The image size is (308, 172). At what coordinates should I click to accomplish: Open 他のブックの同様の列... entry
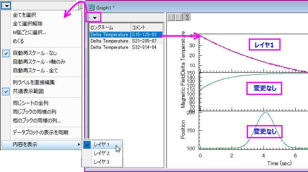pyautogui.click(x=37, y=120)
